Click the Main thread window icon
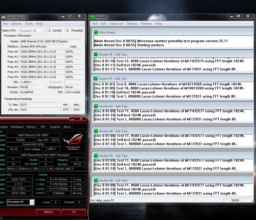Image resolution: width=256 pixels, height=220 pixels. [x=96, y=32]
